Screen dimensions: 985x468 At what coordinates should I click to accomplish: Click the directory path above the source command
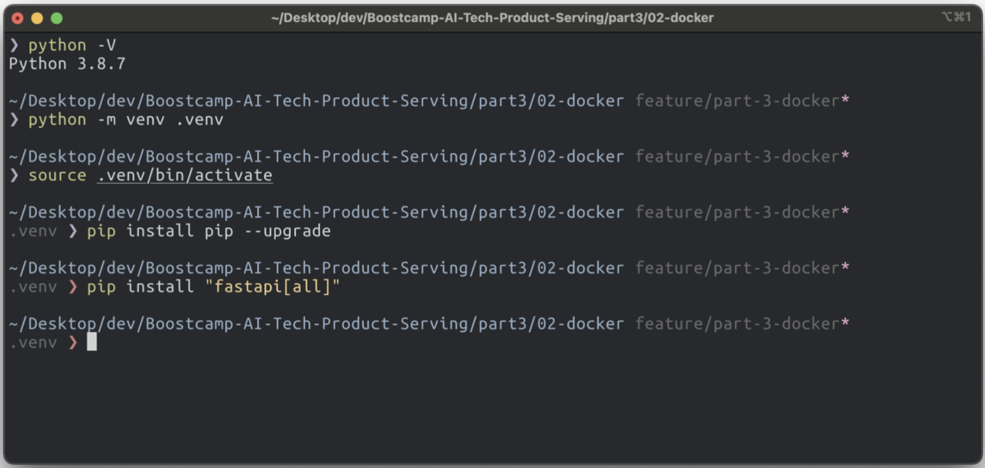click(x=316, y=157)
